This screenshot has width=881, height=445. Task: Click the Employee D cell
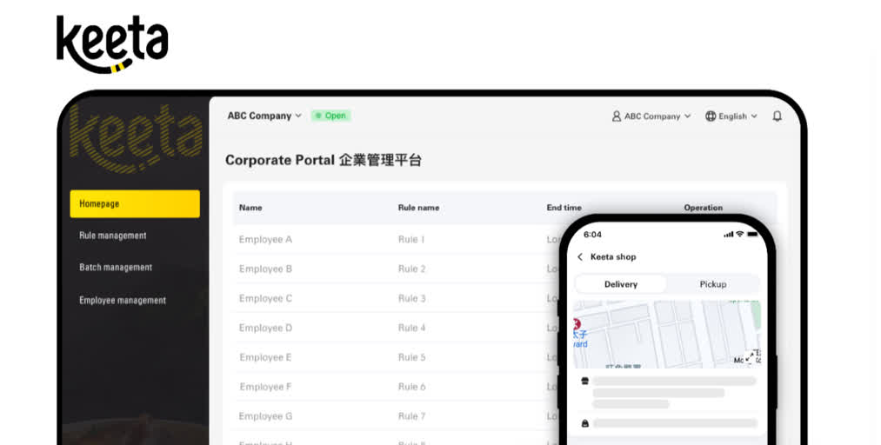coord(266,328)
